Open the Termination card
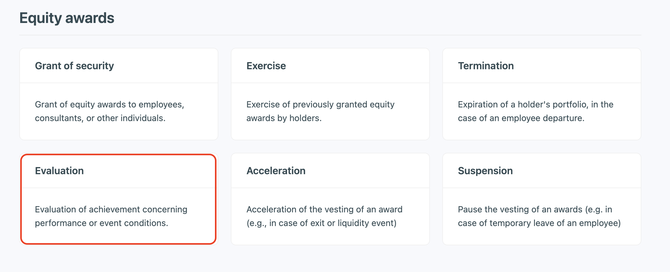 pyautogui.click(x=542, y=94)
